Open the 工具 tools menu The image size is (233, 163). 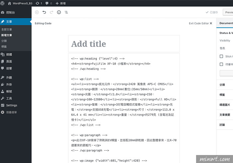(x=16, y=98)
